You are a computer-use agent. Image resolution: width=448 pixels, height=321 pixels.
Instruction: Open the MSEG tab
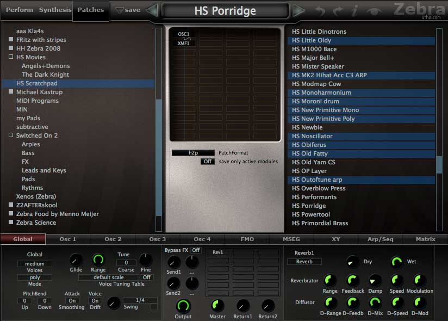click(291, 239)
